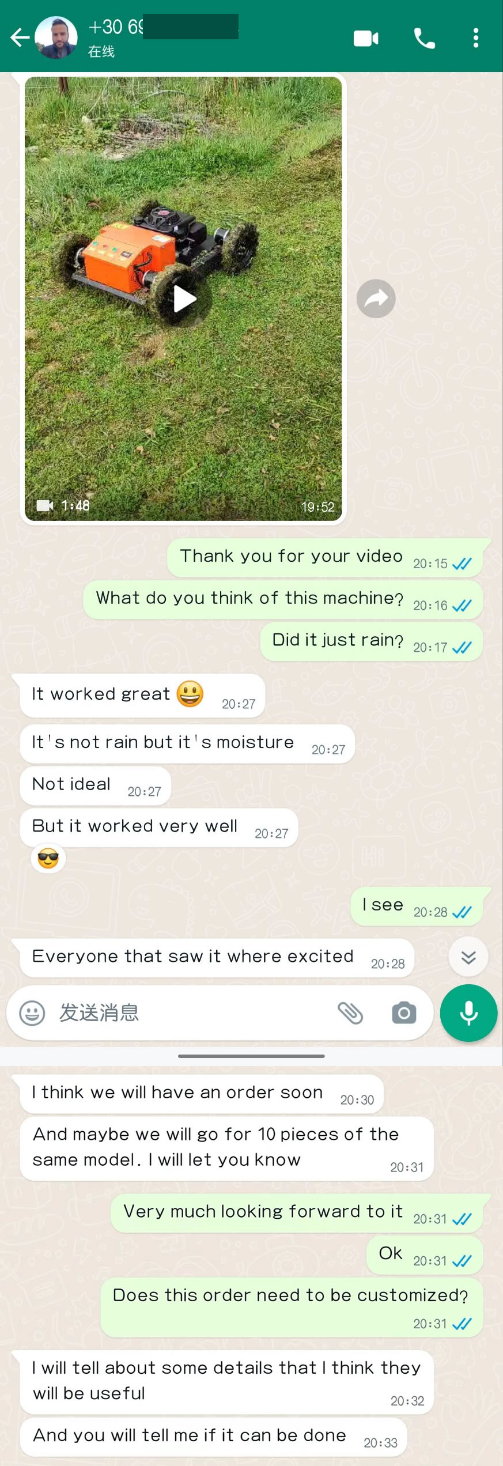Attach a file with the paperclip icon

point(350,1013)
